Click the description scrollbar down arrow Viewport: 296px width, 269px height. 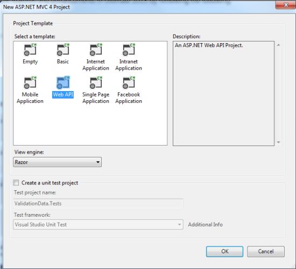tap(278, 142)
